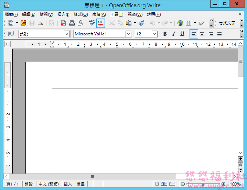Viewport: 247px width, 190px height.
Task: Select single-page view layout icon
Action: (x=157, y=184)
